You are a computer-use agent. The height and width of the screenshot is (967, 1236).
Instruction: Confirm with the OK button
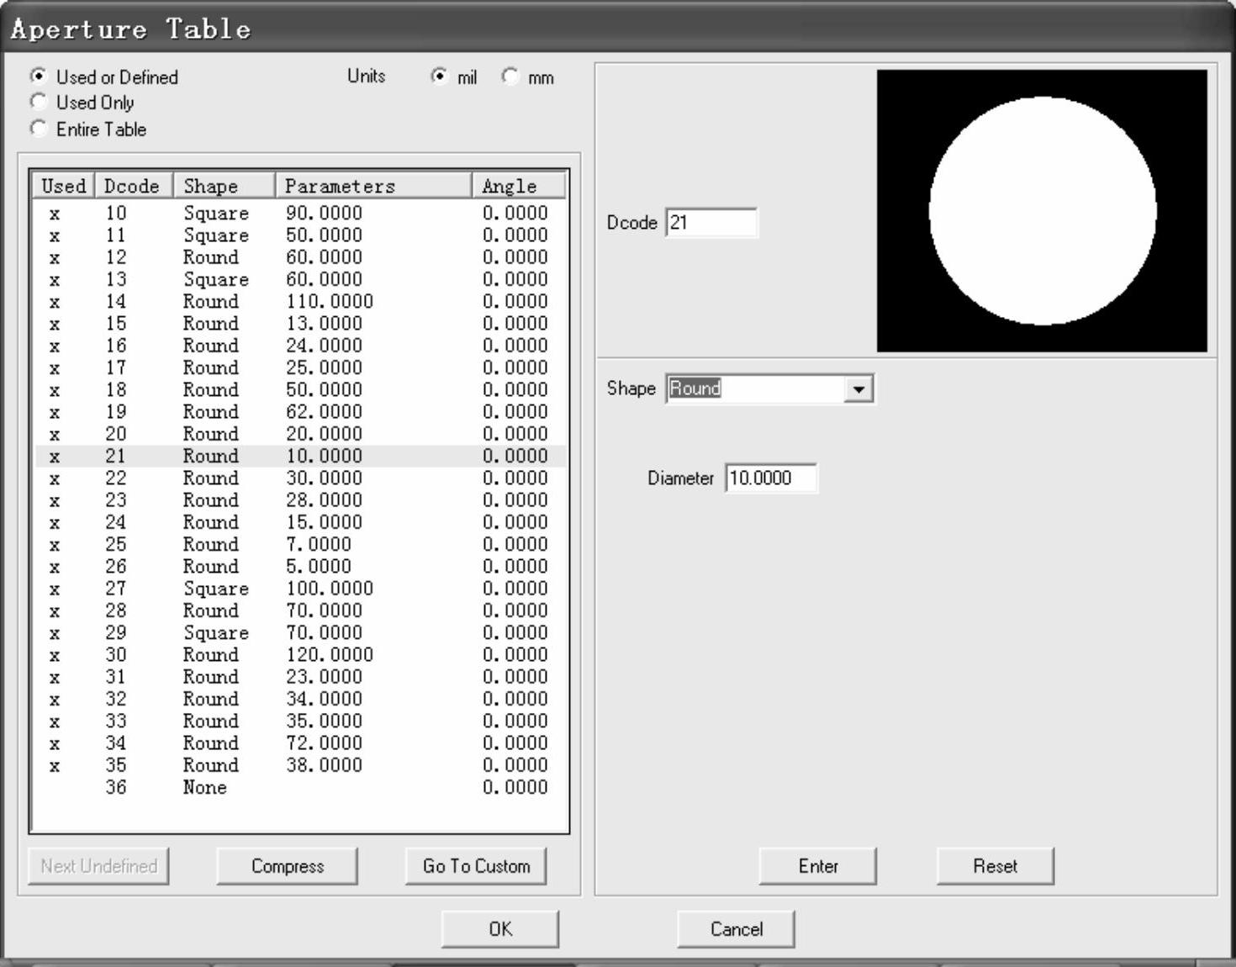coord(500,929)
